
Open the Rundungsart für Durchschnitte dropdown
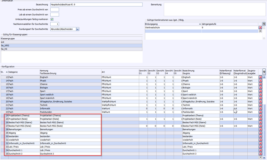pyautogui.click(x=77, y=29)
